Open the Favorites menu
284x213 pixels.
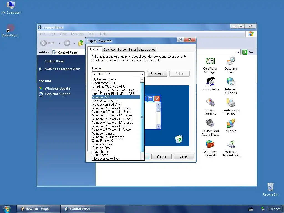[x=77, y=34]
